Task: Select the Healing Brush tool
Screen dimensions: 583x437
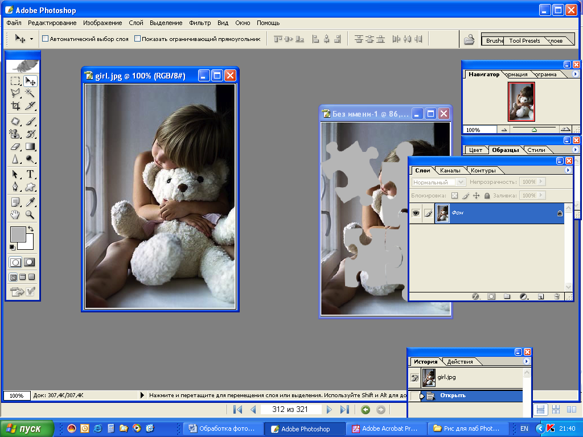Action: pos(15,121)
